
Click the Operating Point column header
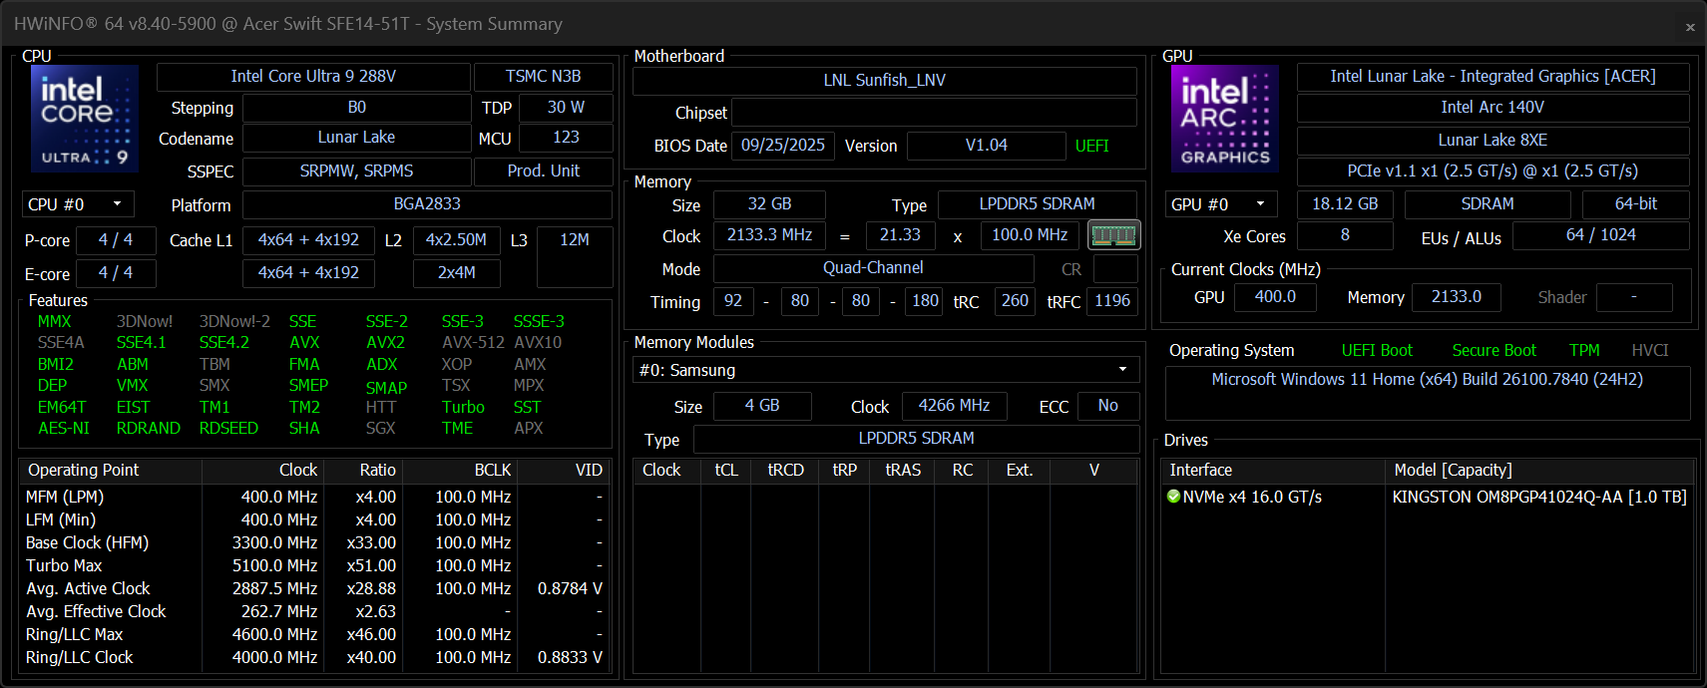(x=111, y=471)
